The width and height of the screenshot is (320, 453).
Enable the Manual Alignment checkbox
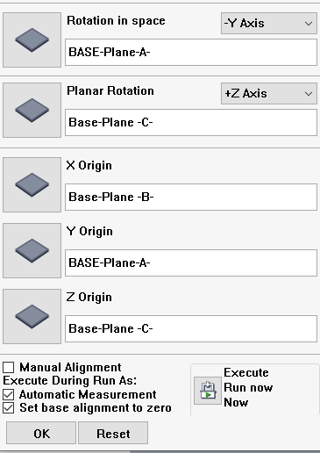[x=9, y=367]
